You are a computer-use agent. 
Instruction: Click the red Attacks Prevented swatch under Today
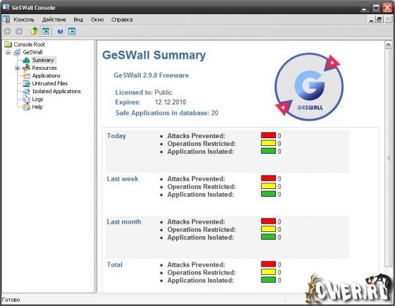point(268,135)
